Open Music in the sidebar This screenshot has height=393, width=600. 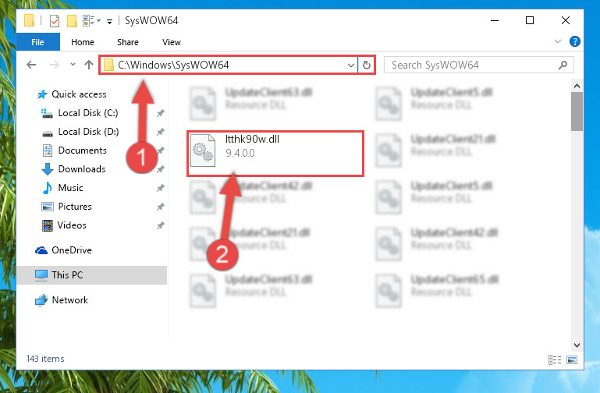[70, 188]
